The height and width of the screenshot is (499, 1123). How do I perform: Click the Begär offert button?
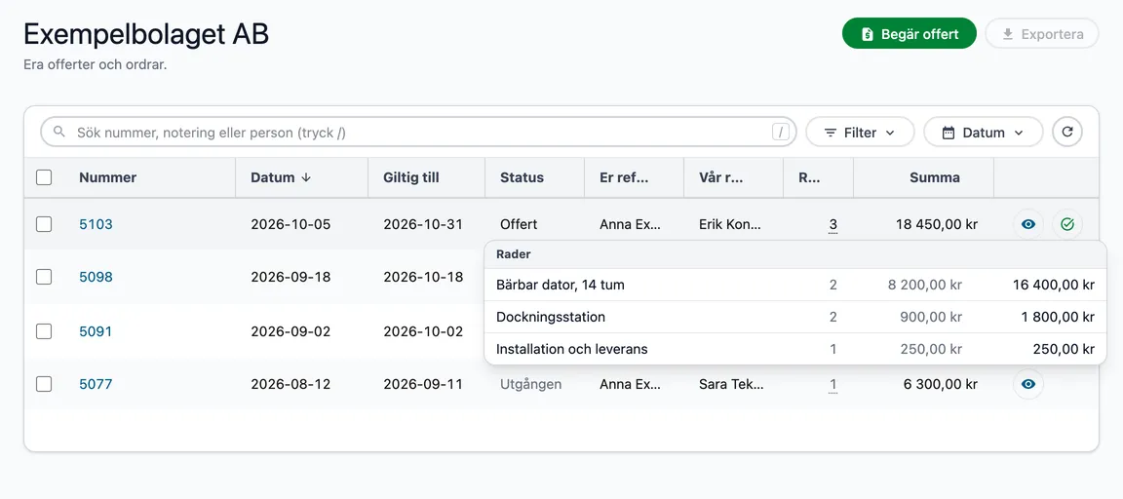pyautogui.click(x=910, y=34)
